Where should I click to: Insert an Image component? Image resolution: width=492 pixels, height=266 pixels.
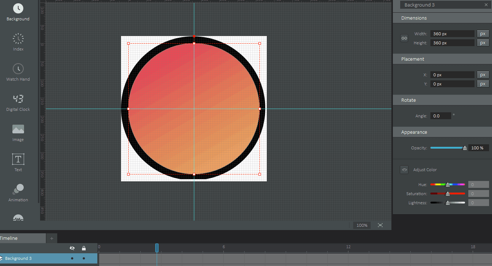(x=18, y=133)
